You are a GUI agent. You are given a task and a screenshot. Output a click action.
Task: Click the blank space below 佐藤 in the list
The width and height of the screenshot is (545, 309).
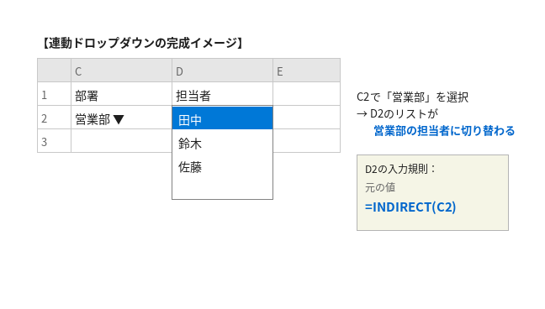pyautogui.click(x=222, y=189)
